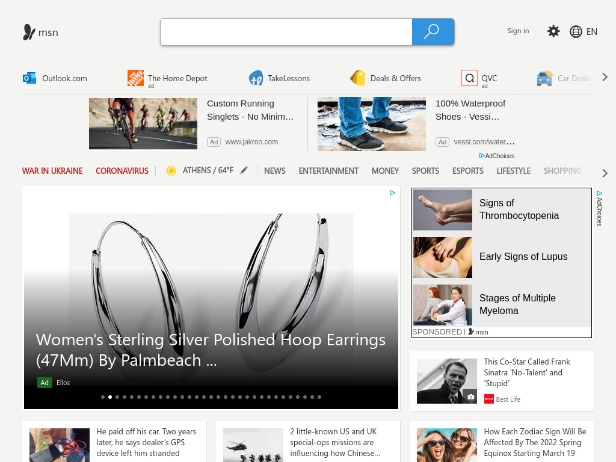The height and width of the screenshot is (462, 616).
Task: Open WAR IN UKRAINE section
Action: pyautogui.click(x=52, y=171)
